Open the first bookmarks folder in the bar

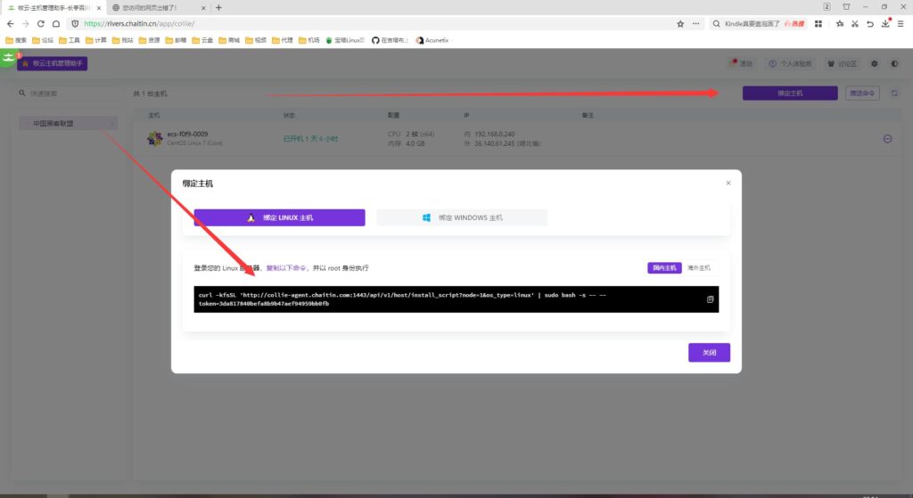tap(16, 40)
